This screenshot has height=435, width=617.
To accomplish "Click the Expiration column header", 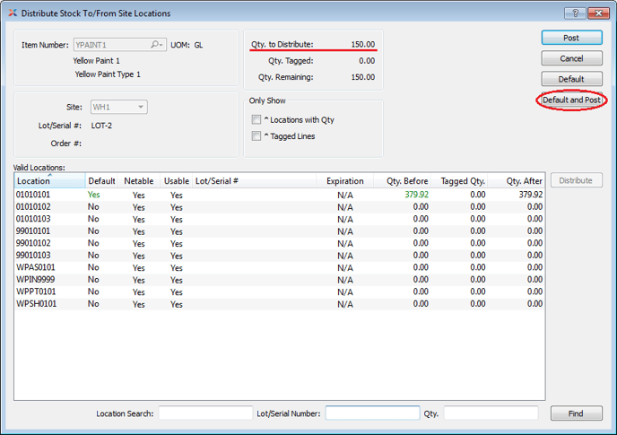I will (344, 181).
